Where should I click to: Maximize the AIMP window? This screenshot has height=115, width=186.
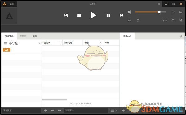[173, 4]
